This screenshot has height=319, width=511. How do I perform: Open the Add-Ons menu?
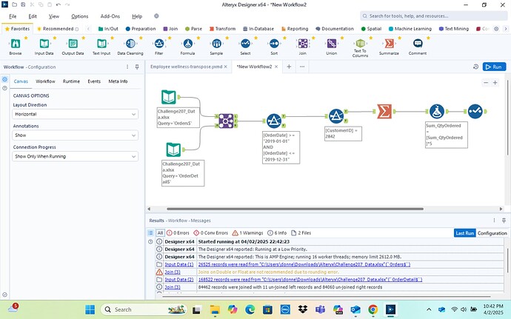coord(110,16)
